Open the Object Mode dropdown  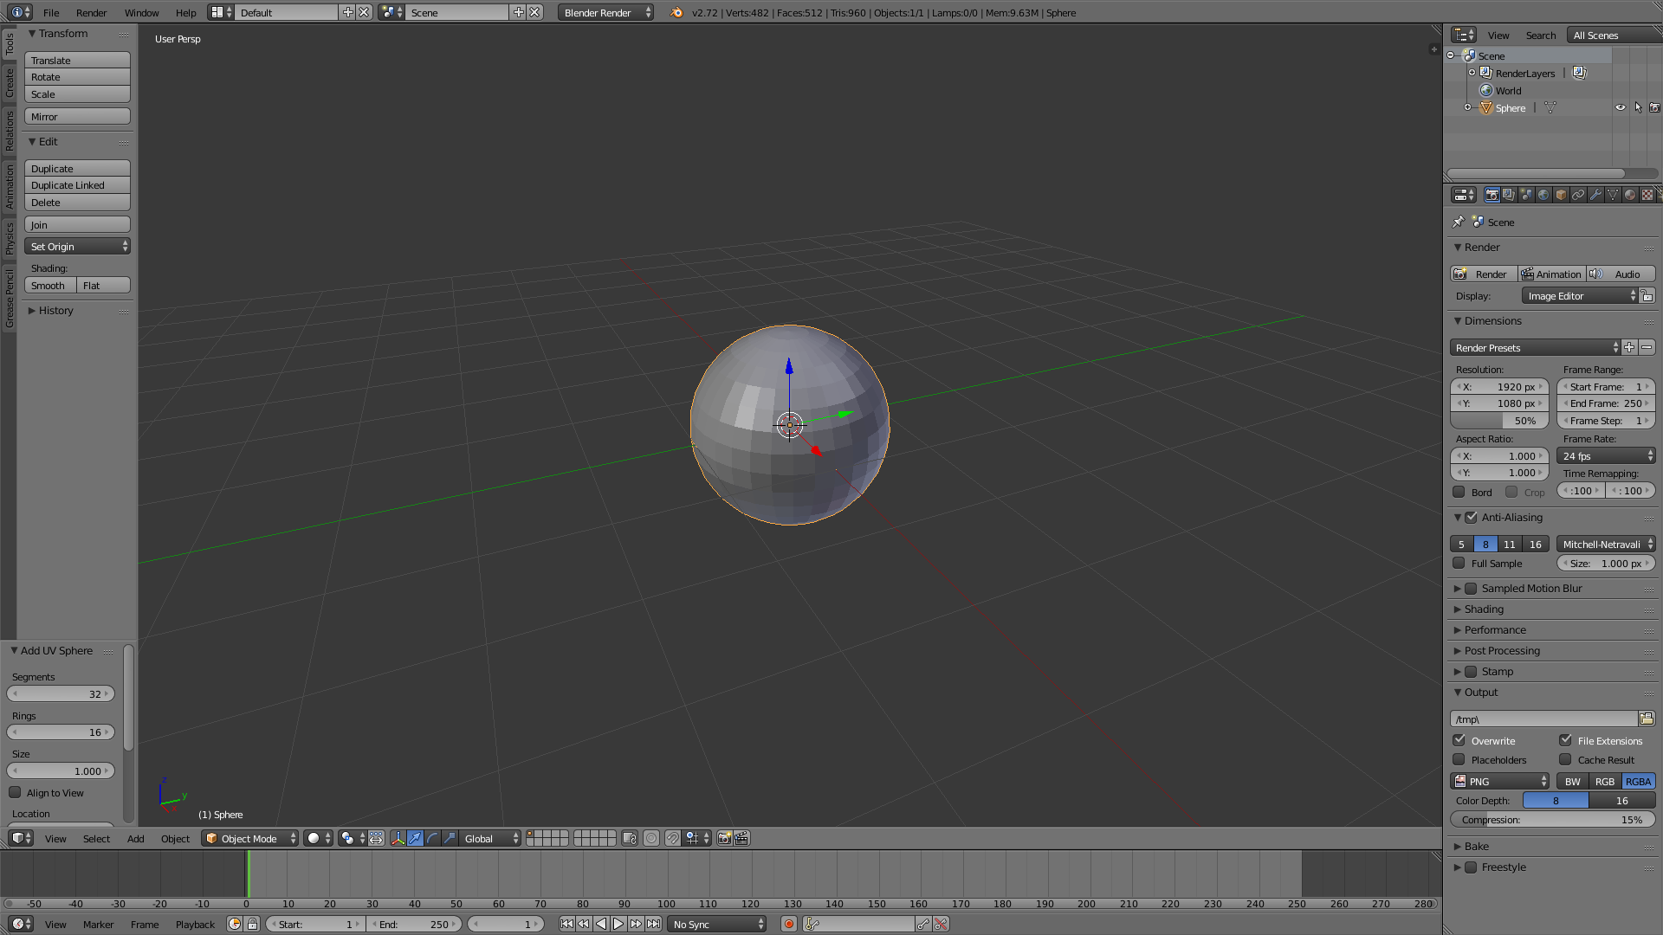pyautogui.click(x=249, y=838)
